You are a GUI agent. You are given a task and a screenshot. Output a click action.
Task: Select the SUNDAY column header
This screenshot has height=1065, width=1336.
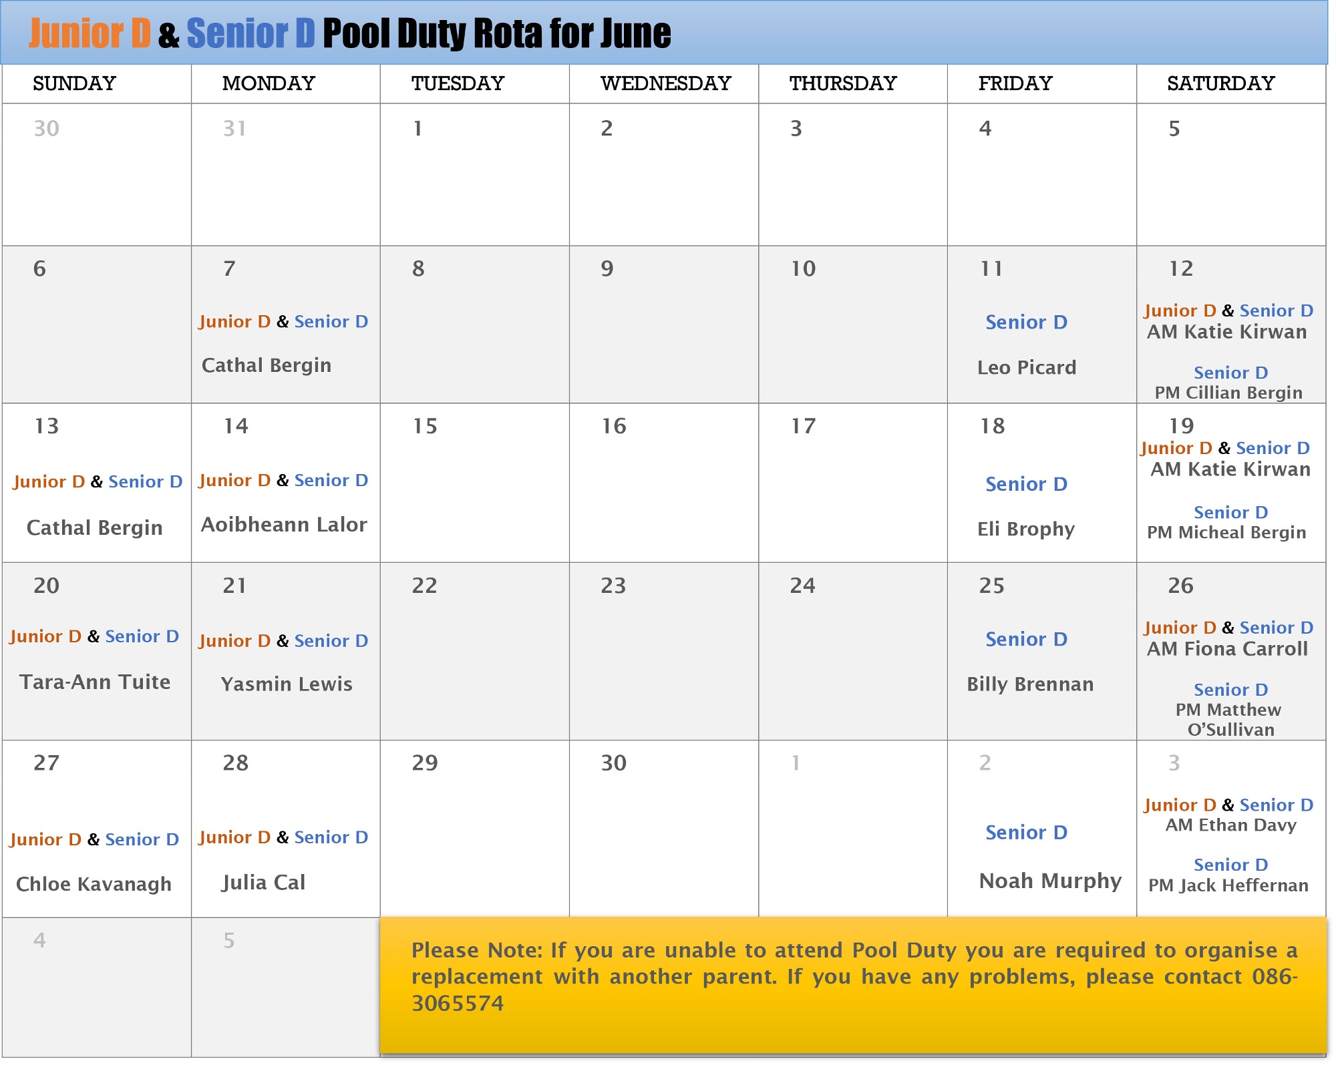[x=74, y=83]
